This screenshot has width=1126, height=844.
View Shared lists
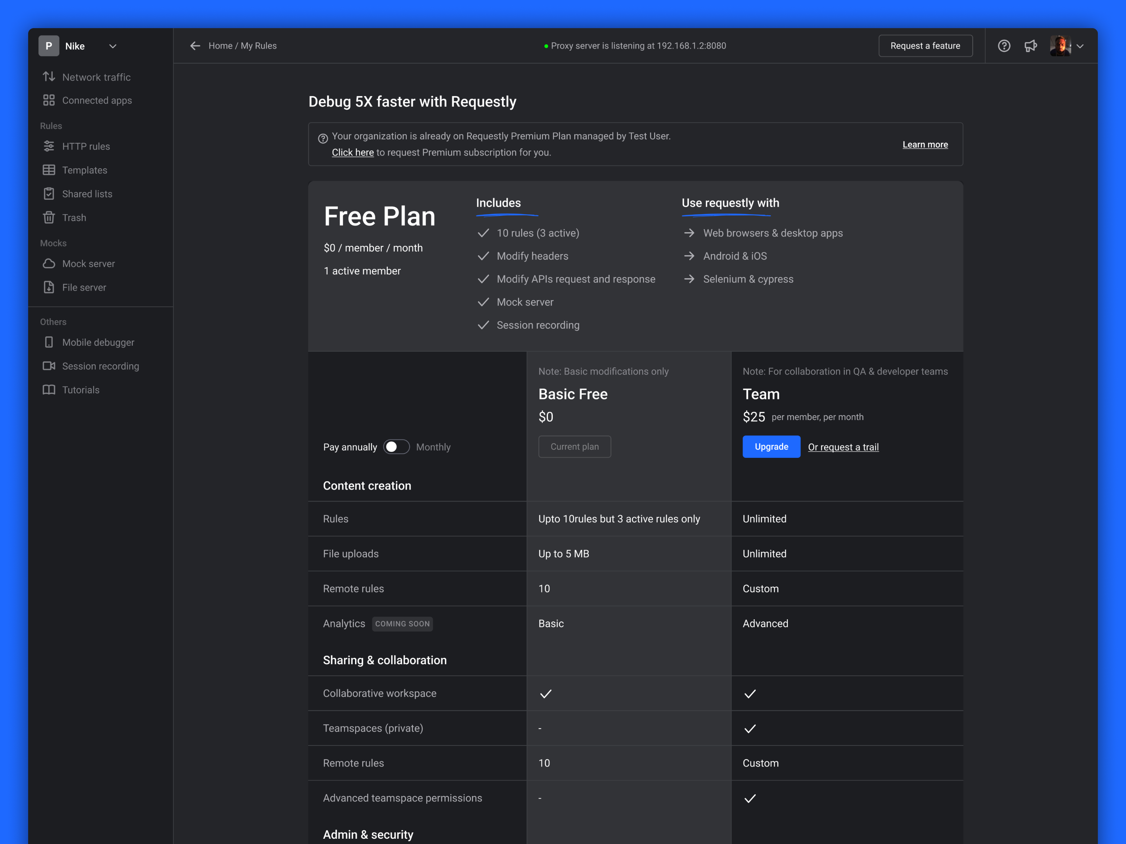[87, 193]
